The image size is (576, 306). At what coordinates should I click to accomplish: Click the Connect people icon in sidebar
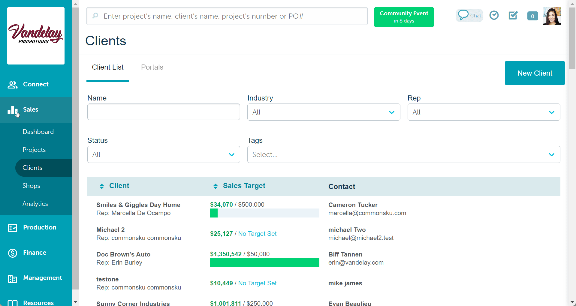tap(12, 84)
